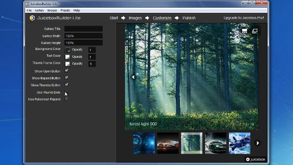Select the forest light thumbnail
Screen dimensions: 293x165
[x=192, y=143]
